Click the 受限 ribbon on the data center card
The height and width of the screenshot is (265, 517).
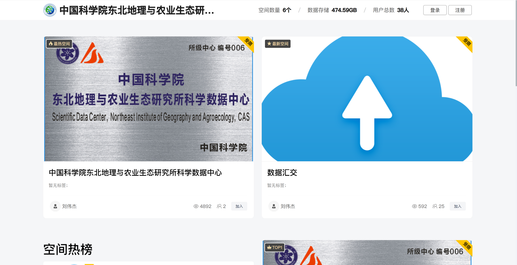[x=248, y=42]
